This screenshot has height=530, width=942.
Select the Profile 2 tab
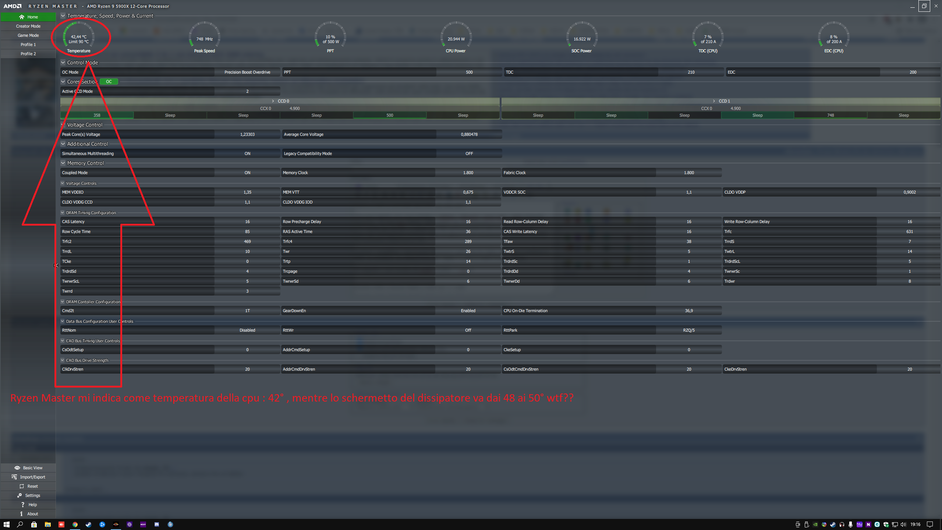point(28,54)
